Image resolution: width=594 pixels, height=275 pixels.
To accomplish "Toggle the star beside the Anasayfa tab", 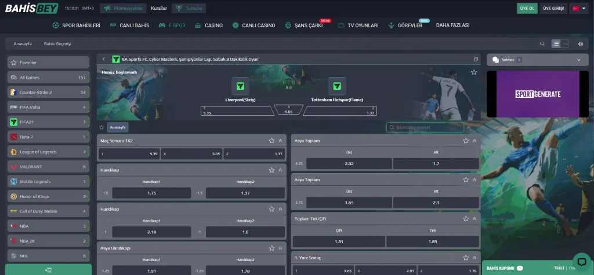I will 102,127.
